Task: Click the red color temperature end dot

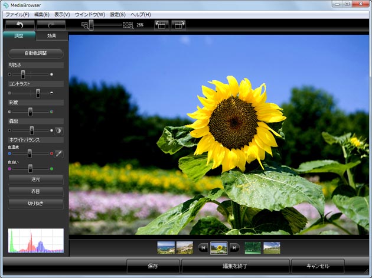Action: pos(51,153)
